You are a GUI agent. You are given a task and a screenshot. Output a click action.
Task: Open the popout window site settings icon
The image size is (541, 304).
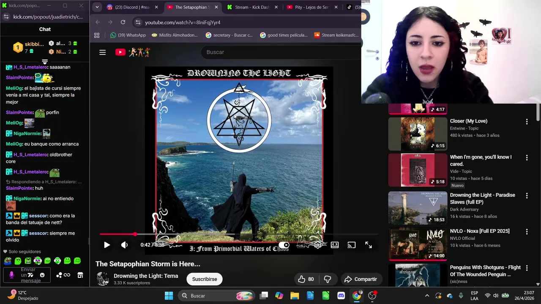6,16
